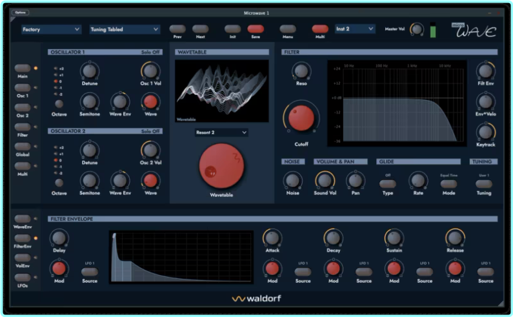Click the Sound Vol knob
The image size is (513, 317).
pos(325,180)
